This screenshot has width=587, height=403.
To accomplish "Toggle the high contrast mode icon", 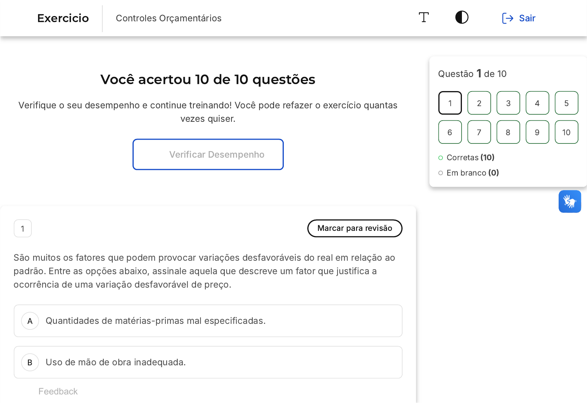I will tap(462, 18).
